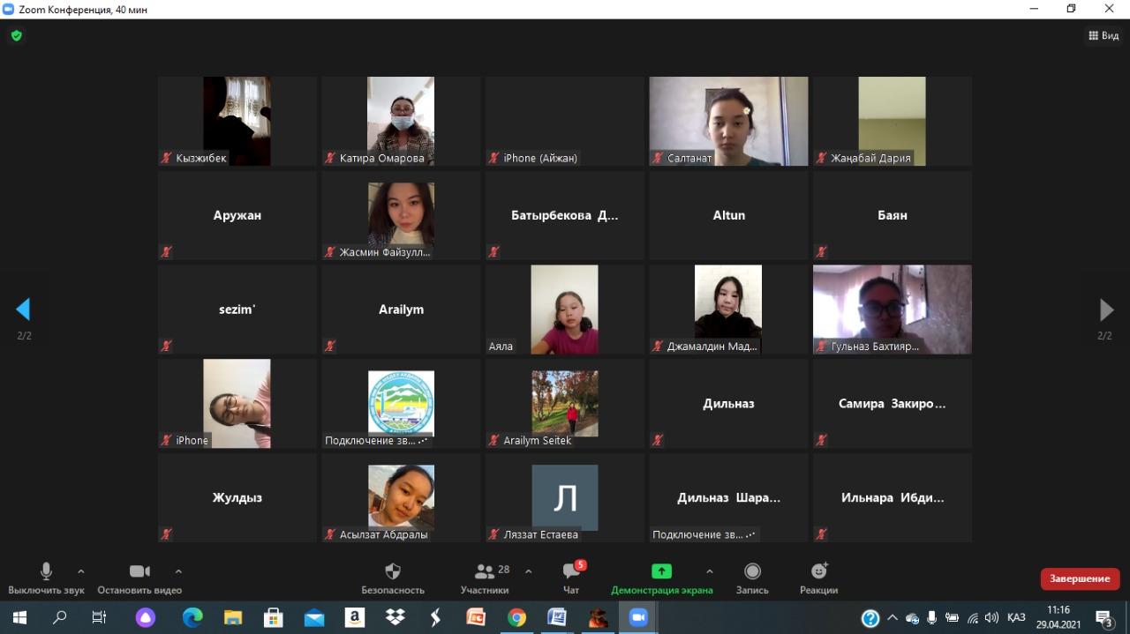Go to previous page with left arrow
The height and width of the screenshot is (634, 1130).
point(24,310)
